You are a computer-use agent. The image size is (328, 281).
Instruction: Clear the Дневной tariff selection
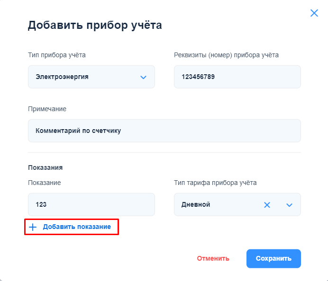267,205
